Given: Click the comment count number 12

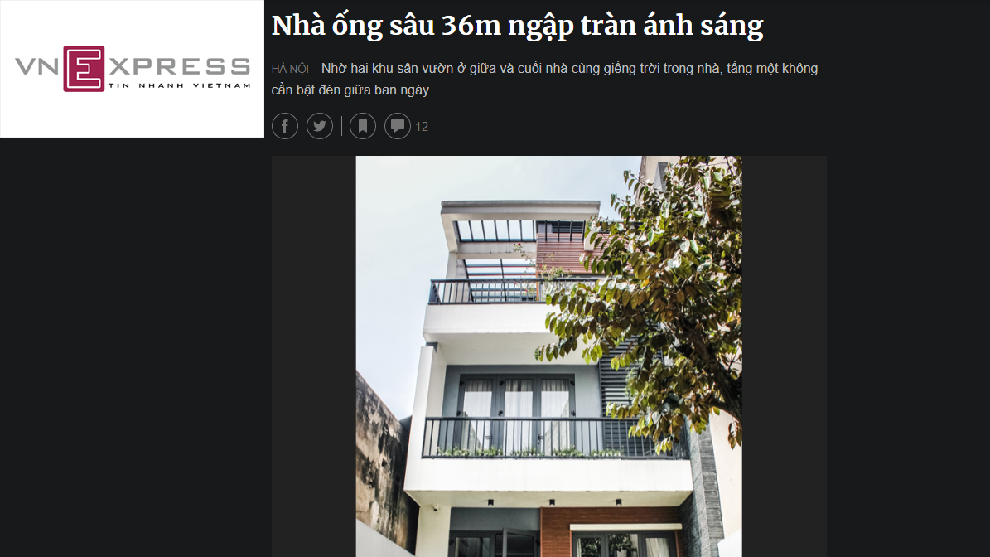Looking at the screenshot, I should (422, 127).
